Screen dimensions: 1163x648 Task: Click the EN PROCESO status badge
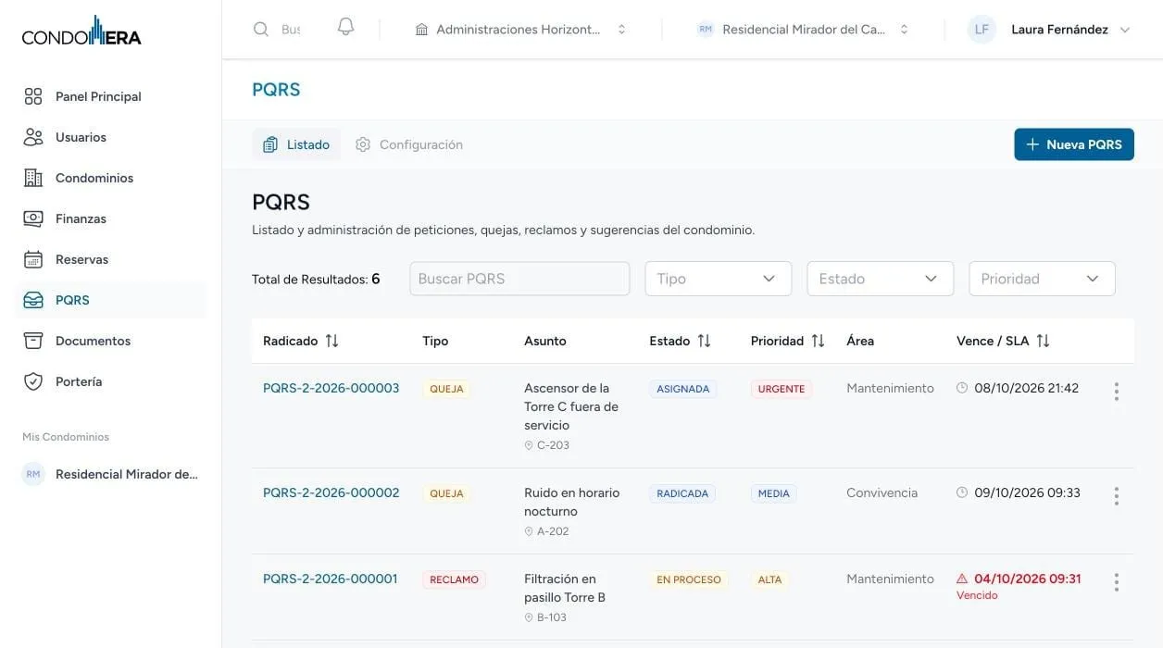pyautogui.click(x=689, y=579)
